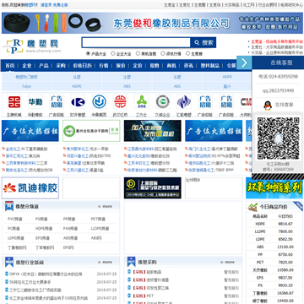Click the 中鼎集团 round blue logo
The width and height of the screenshot is (304, 304).
[x=99, y=102]
